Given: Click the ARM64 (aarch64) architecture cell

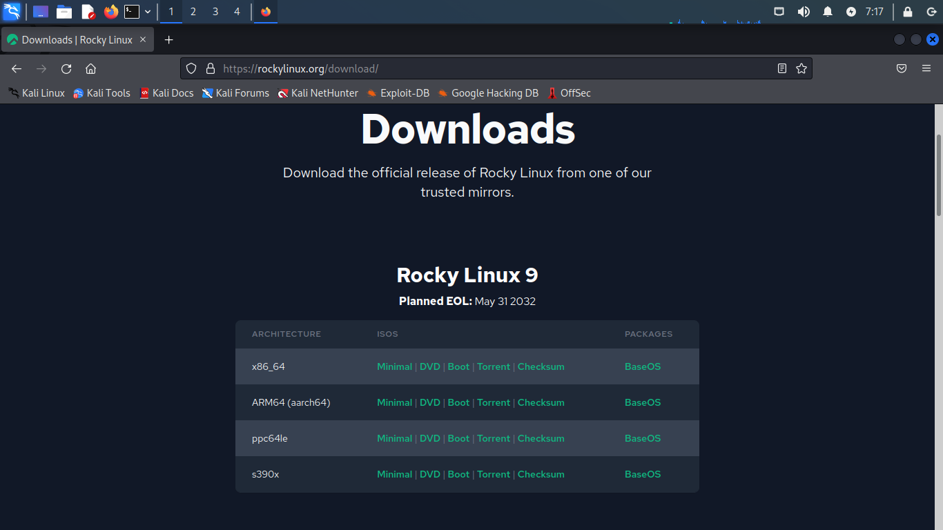Looking at the screenshot, I should (x=291, y=402).
